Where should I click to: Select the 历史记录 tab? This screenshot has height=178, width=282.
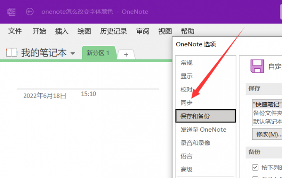(114, 31)
